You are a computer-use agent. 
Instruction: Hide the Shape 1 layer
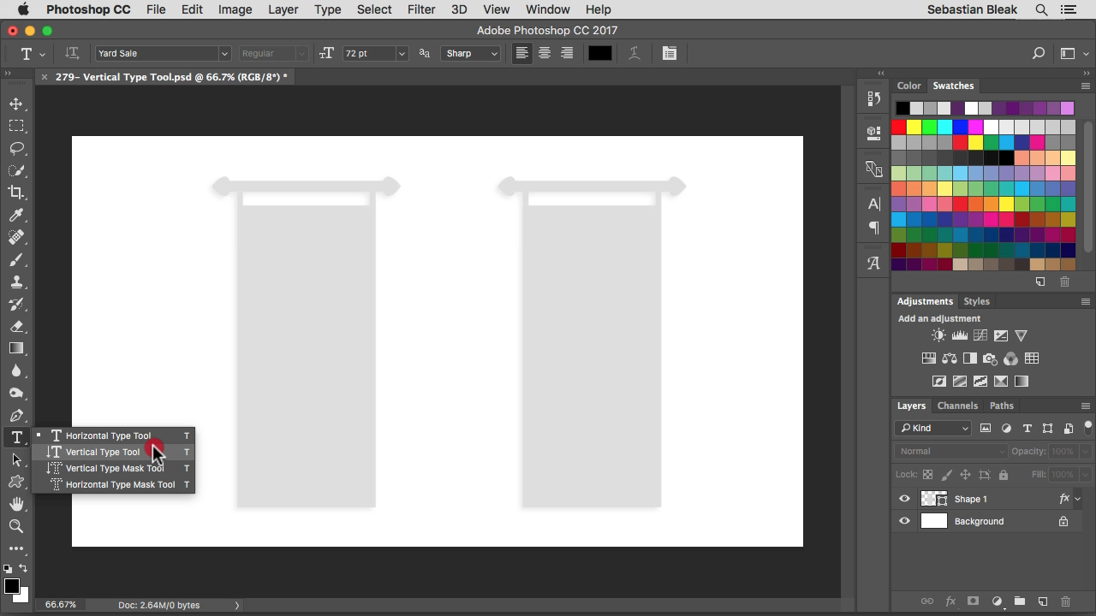[904, 499]
